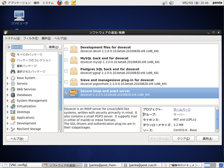This screenshot has width=224, height=168.
Task: Click the dovecot-mysql package box icon
Action: click(74, 60)
